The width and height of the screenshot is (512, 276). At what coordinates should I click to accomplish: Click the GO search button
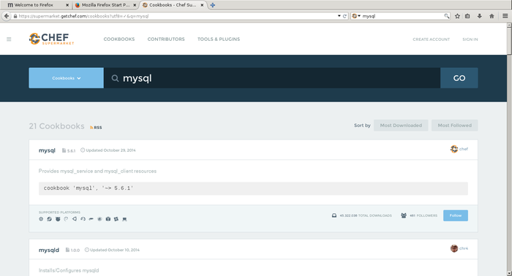pyautogui.click(x=459, y=78)
